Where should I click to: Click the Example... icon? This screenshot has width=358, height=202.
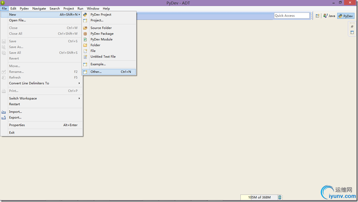85,64
